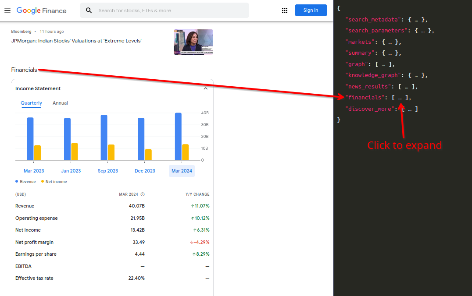Click the -4.29% Y/Y change value
The height and width of the screenshot is (296, 472).
pyautogui.click(x=200, y=242)
